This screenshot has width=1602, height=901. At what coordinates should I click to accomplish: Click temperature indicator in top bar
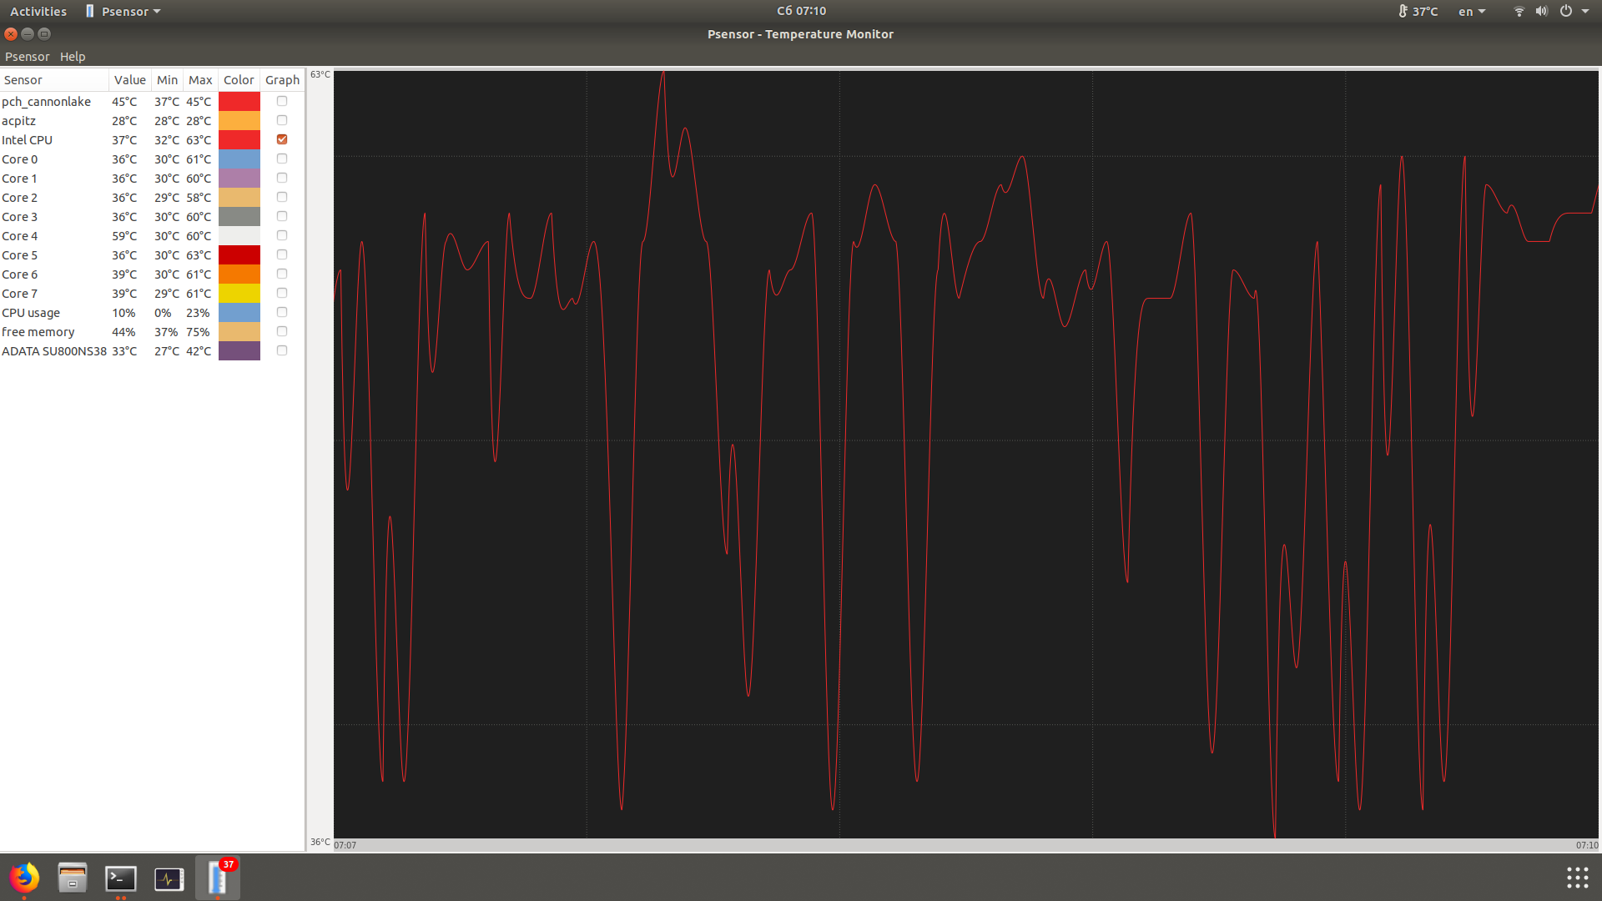1418,12
